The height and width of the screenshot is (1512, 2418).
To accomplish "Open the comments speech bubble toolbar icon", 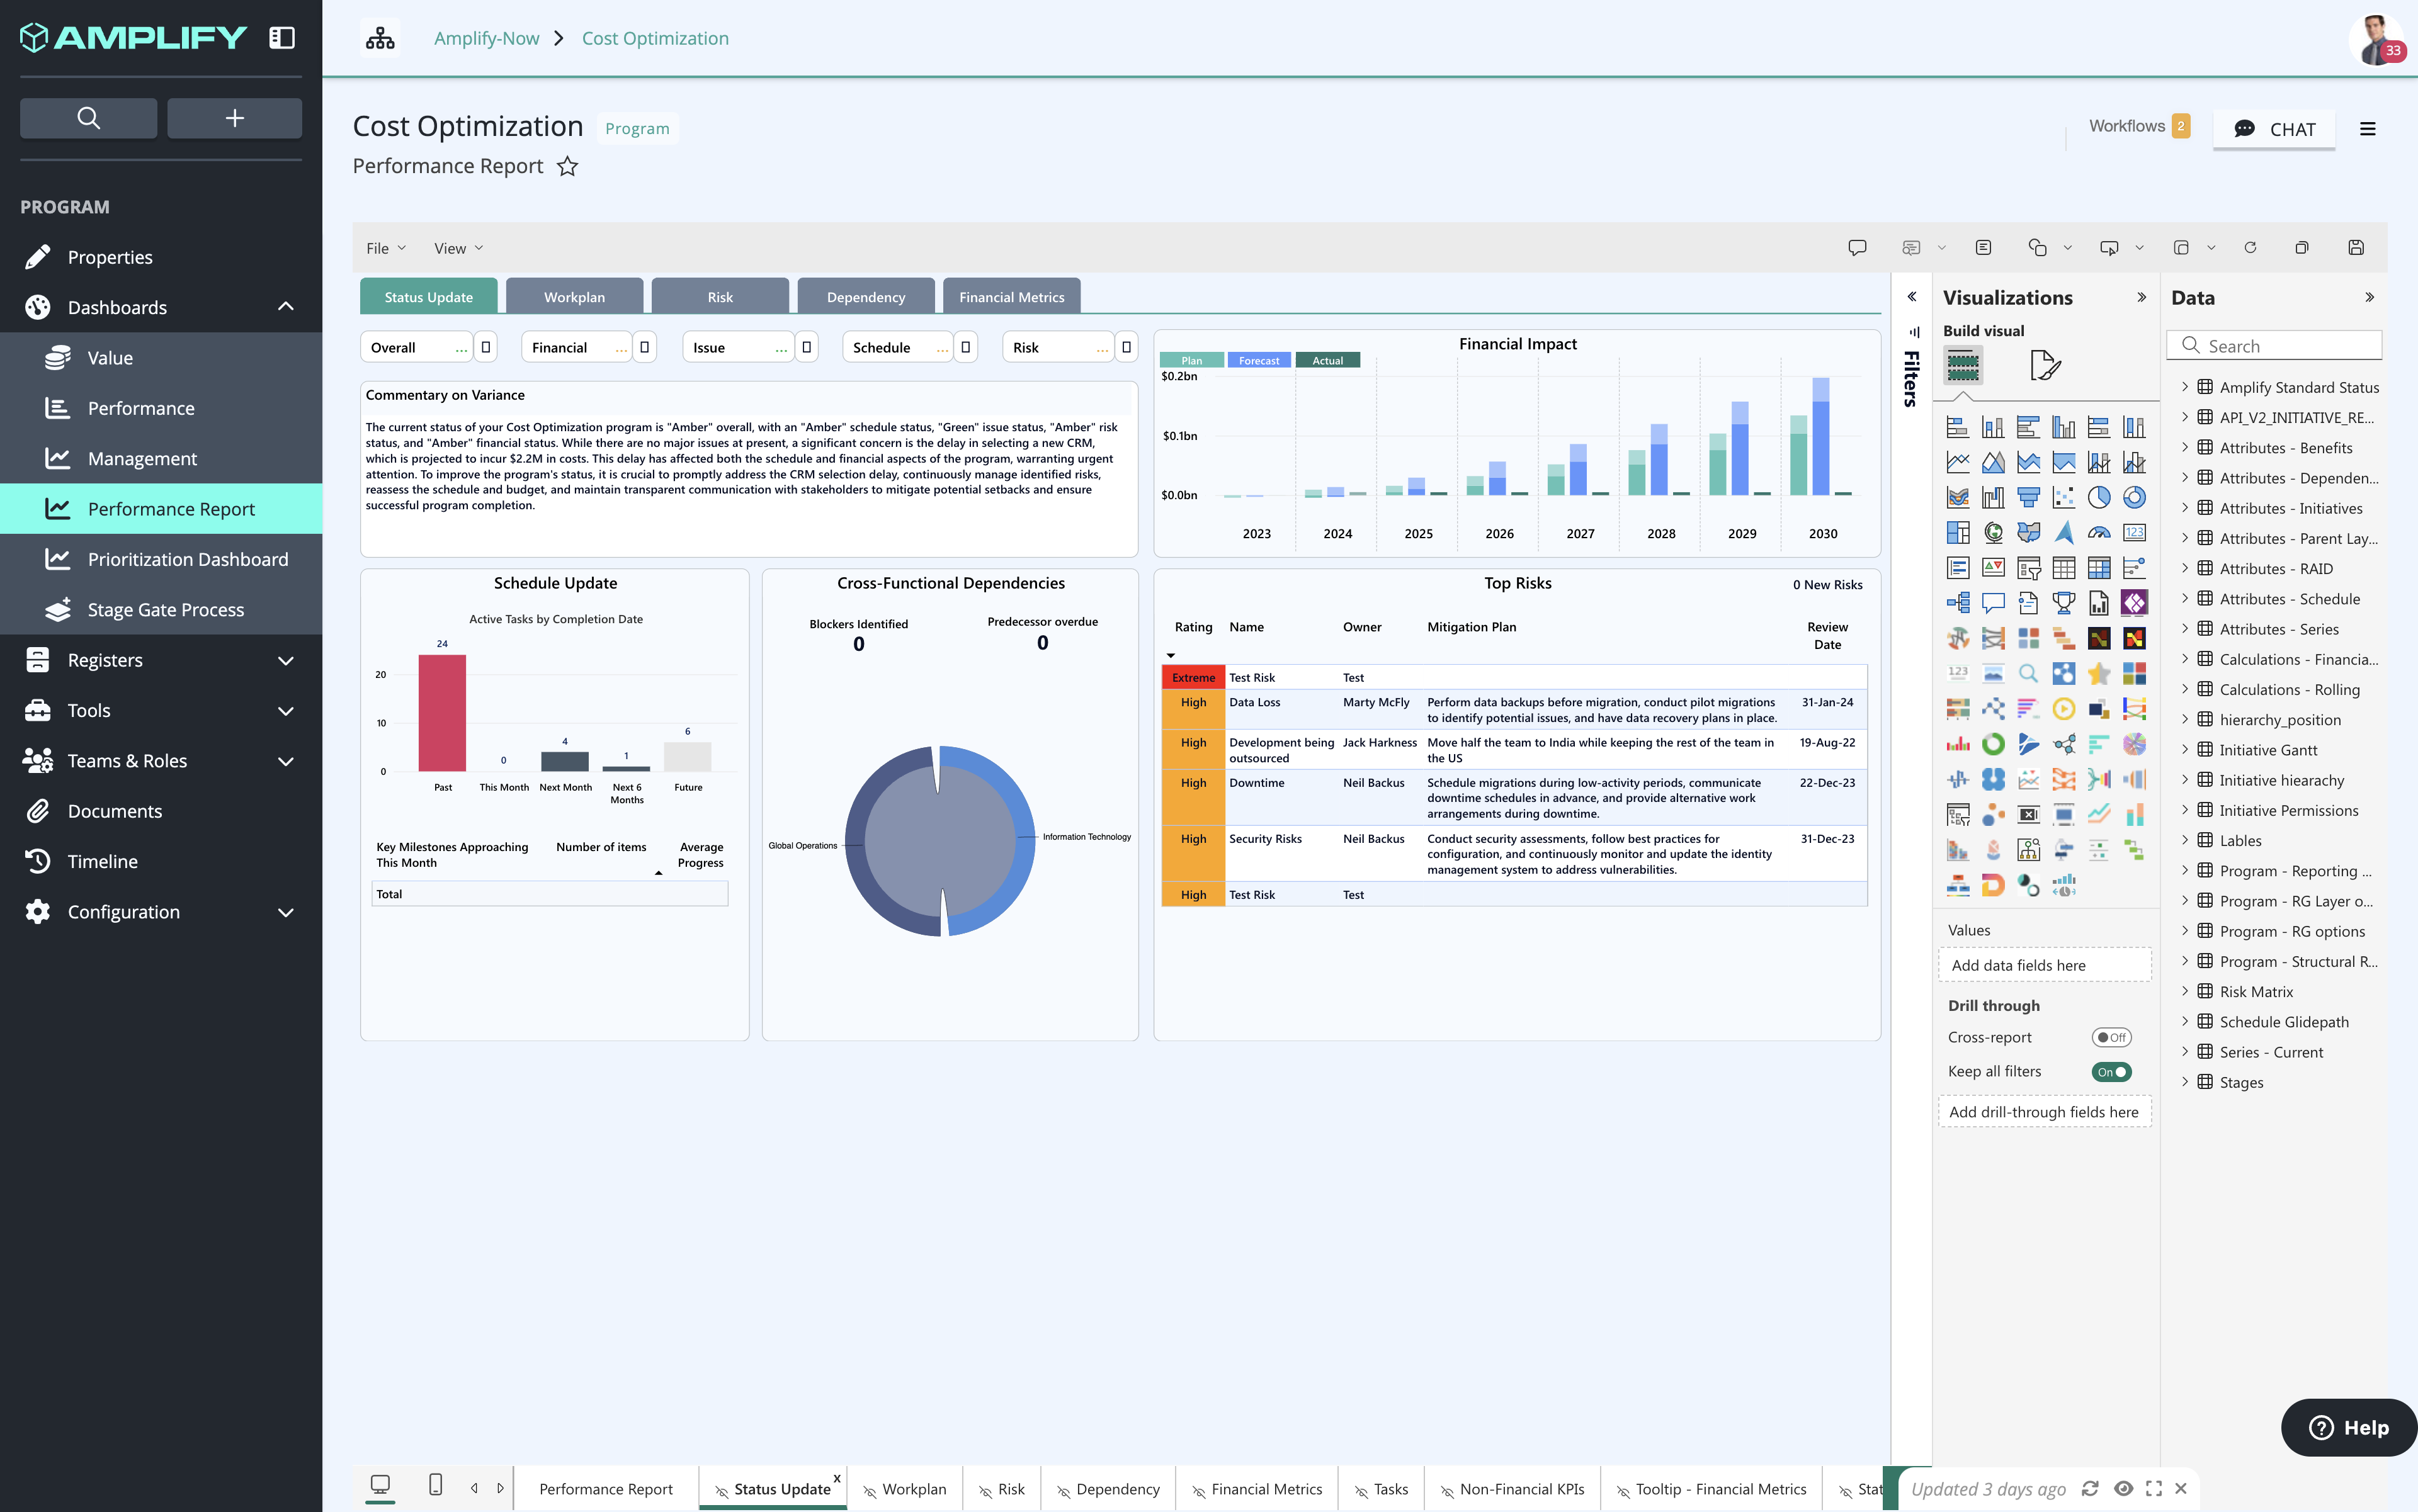I will [x=1857, y=247].
